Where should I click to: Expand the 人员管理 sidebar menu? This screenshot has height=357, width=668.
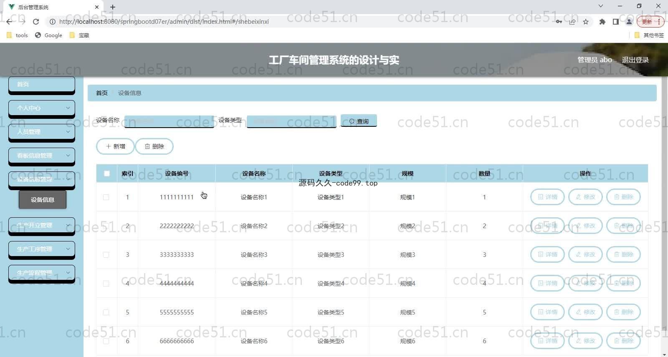(42, 132)
